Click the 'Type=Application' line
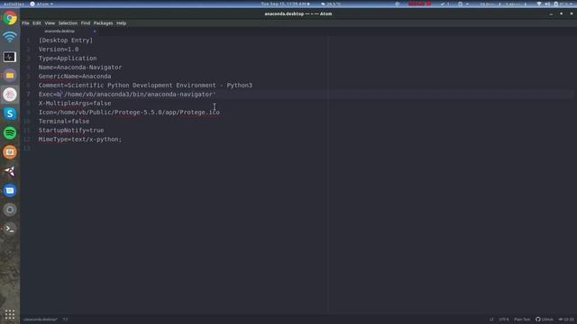Screen dimensions: 577x324 [x=68, y=58]
